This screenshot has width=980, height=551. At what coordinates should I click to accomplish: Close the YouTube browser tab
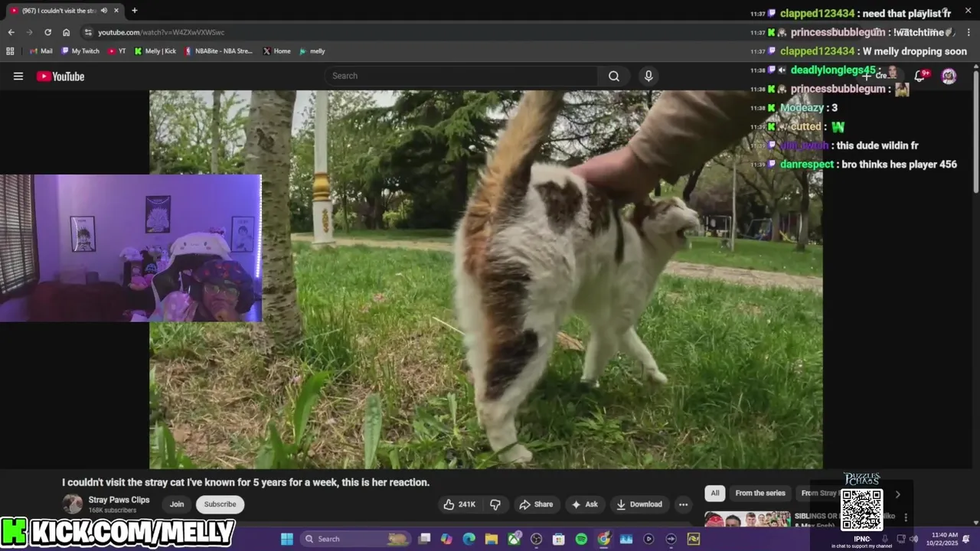(116, 11)
